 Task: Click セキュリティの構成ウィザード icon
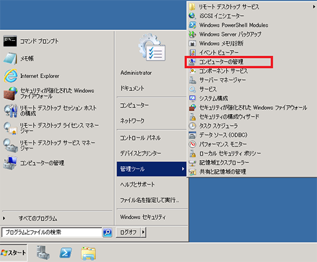click(x=192, y=117)
